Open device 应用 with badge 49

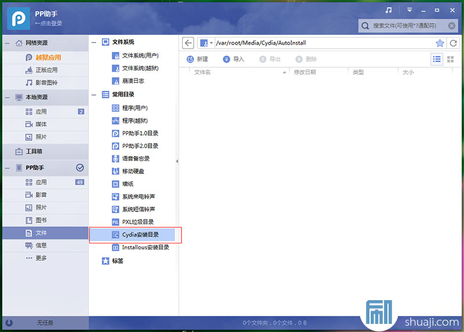pos(45,182)
